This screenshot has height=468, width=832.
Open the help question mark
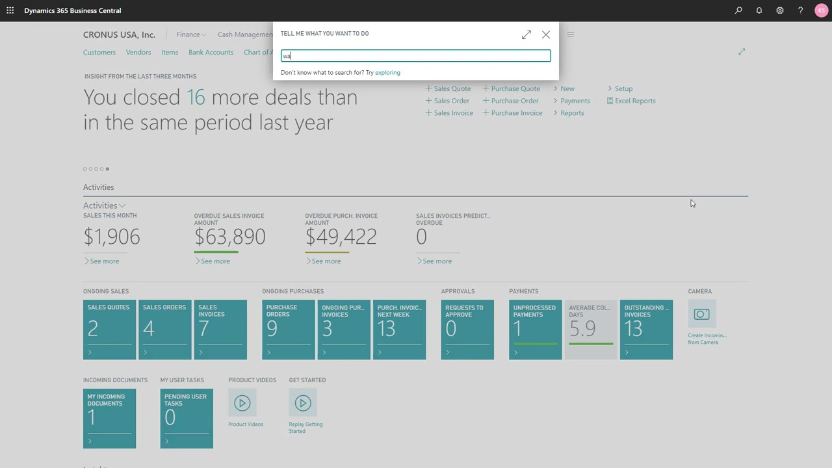coord(800,10)
